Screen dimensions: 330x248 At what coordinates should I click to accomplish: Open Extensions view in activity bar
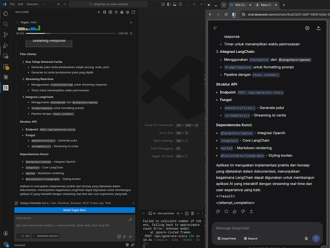5,67
